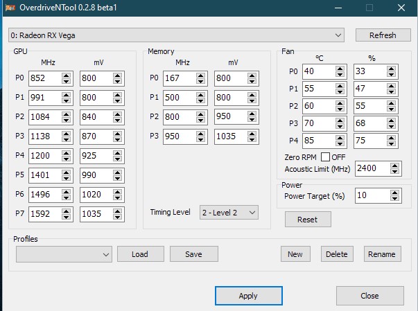Open the GPU selector dropdown Radeon RX Vega
The width and height of the screenshot is (418, 311).
pyautogui.click(x=176, y=35)
